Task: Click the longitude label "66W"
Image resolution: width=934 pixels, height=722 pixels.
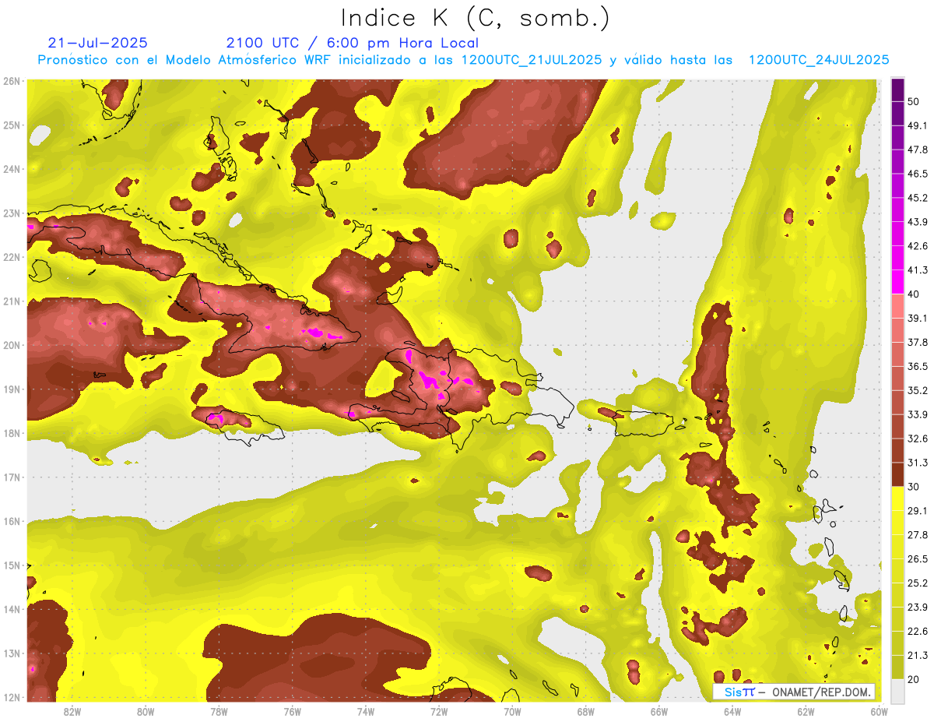Action: coord(658,711)
